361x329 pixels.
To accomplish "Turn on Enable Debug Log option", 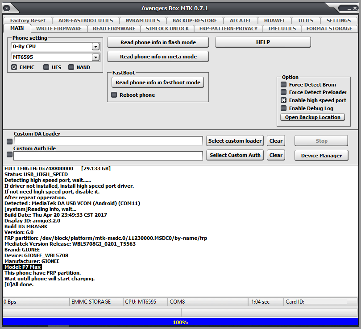I will tap(284, 108).
